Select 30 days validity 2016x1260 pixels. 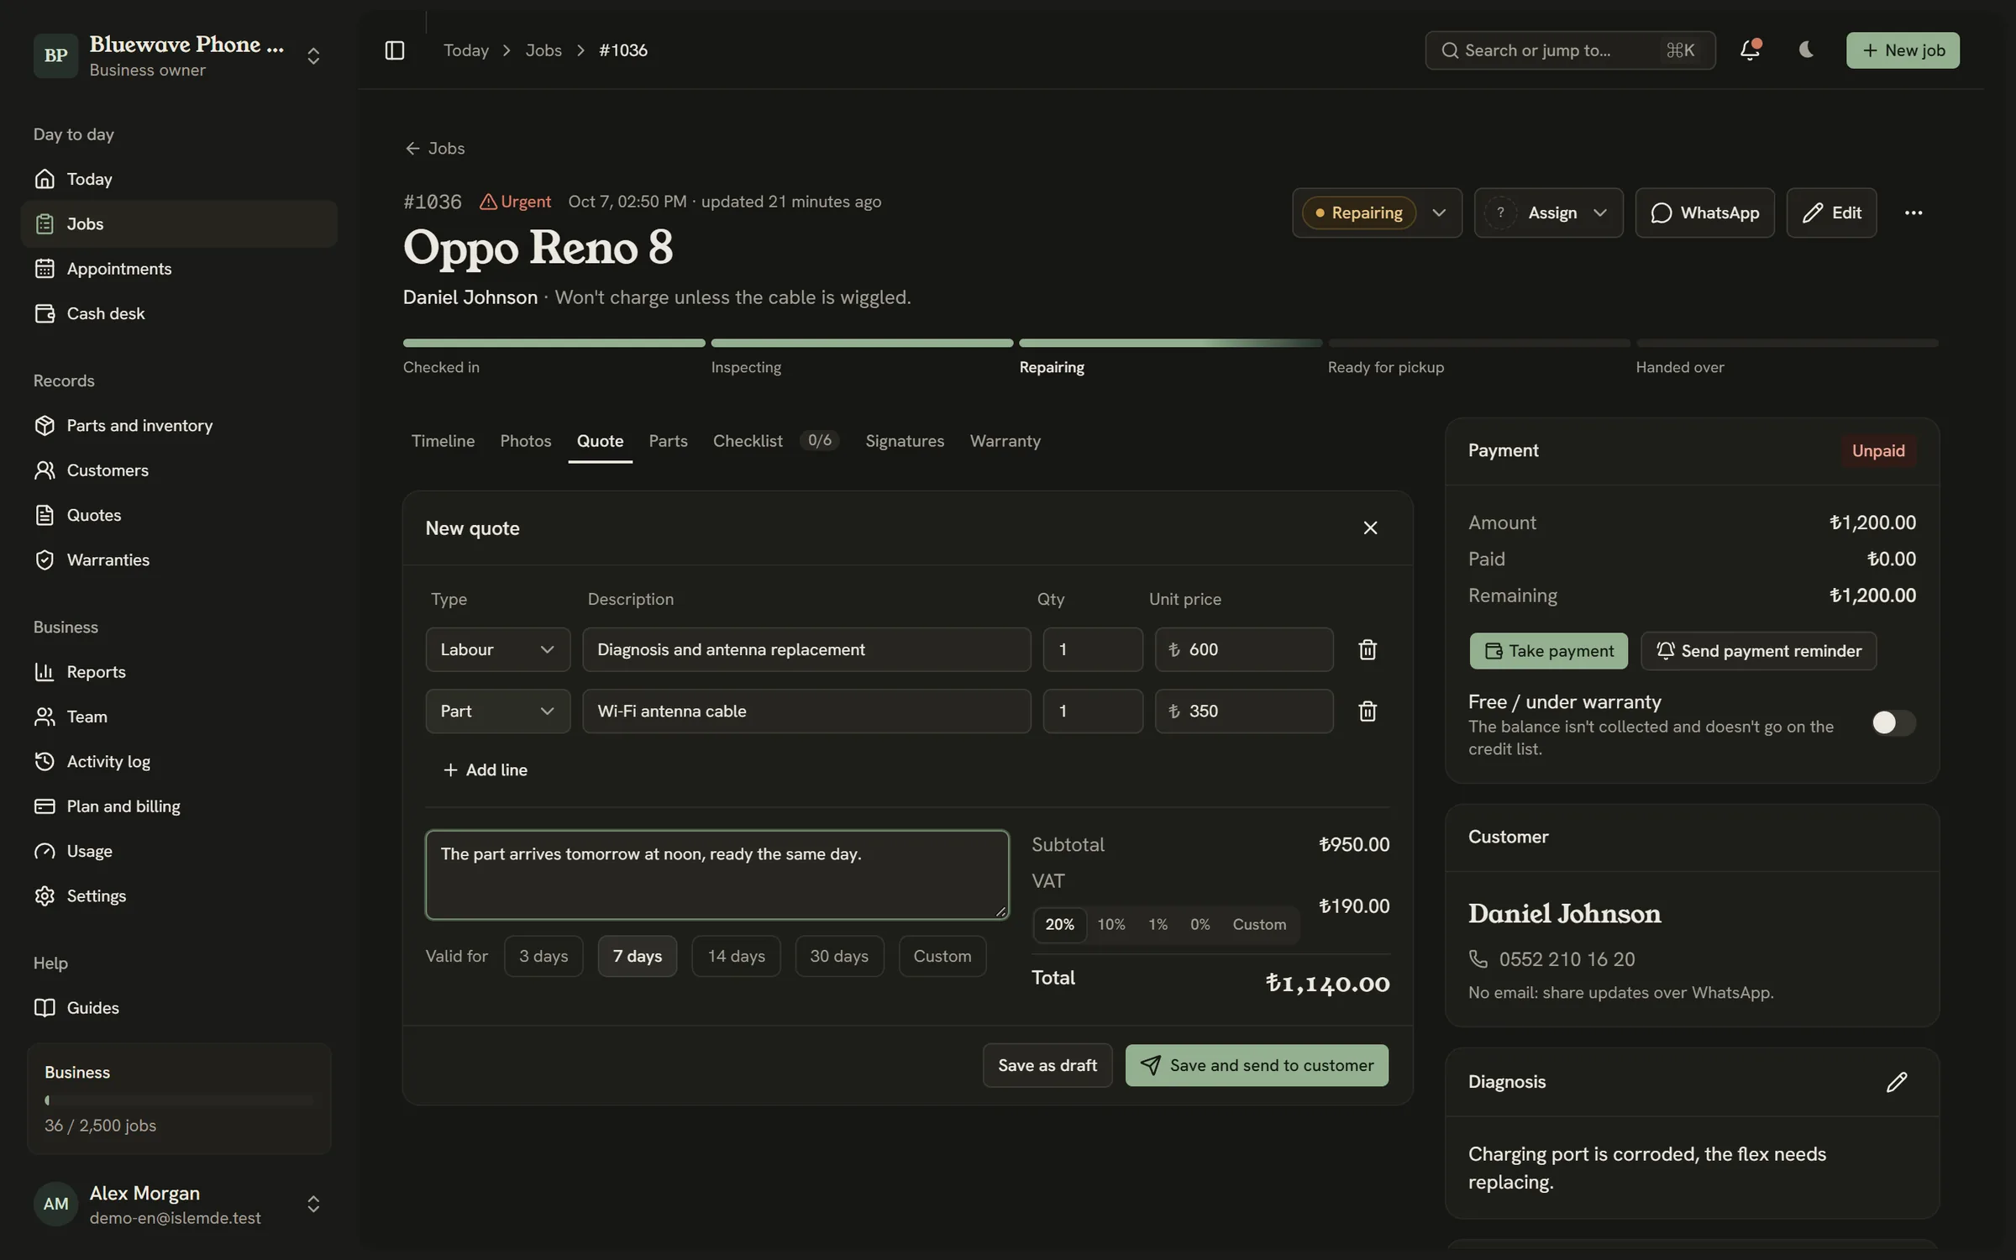click(x=839, y=956)
